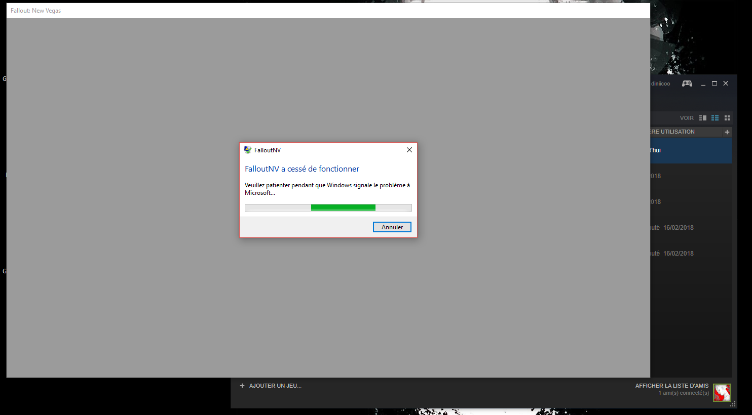Close the FalloutNV error dialog
The height and width of the screenshot is (415, 752).
tap(409, 150)
